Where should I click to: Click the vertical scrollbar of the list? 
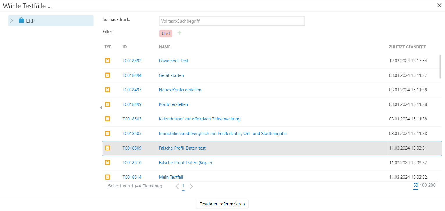tap(440, 66)
